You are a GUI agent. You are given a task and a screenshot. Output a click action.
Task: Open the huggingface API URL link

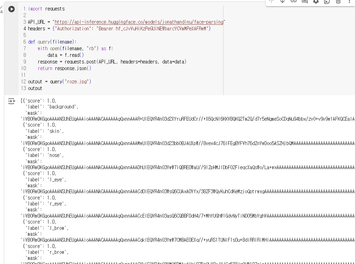(x=139, y=22)
